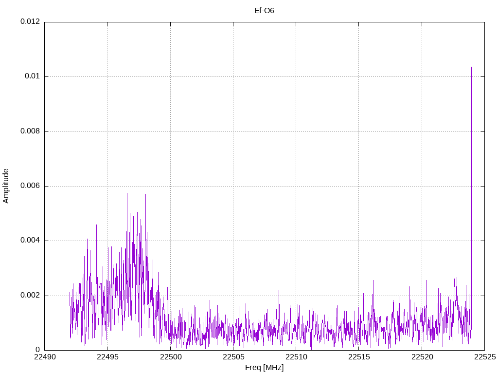Click the 22500 x-axis tick label
The image size is (498, 374).
pyautogui.click(x=171, y=357)
